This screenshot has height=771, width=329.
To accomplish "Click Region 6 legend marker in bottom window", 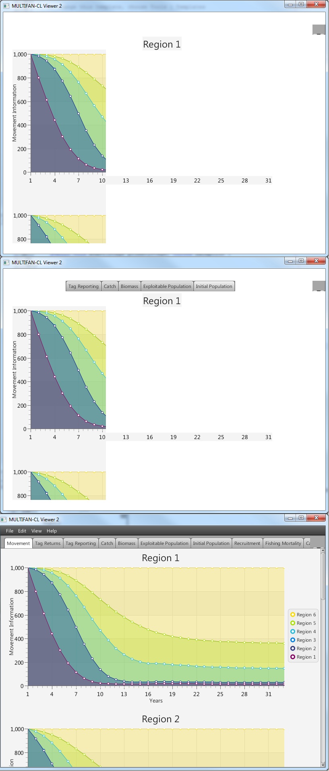I will 293,614.
